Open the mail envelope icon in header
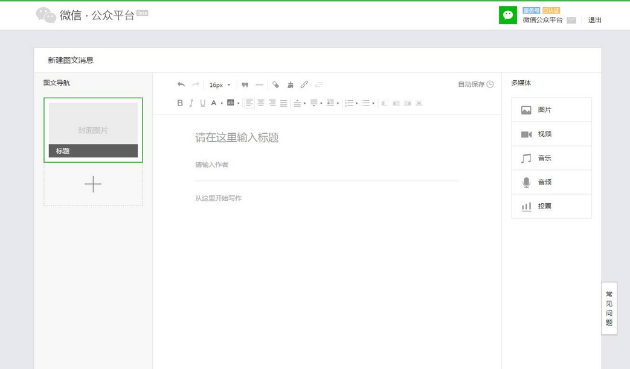 (x=571, y=20)
